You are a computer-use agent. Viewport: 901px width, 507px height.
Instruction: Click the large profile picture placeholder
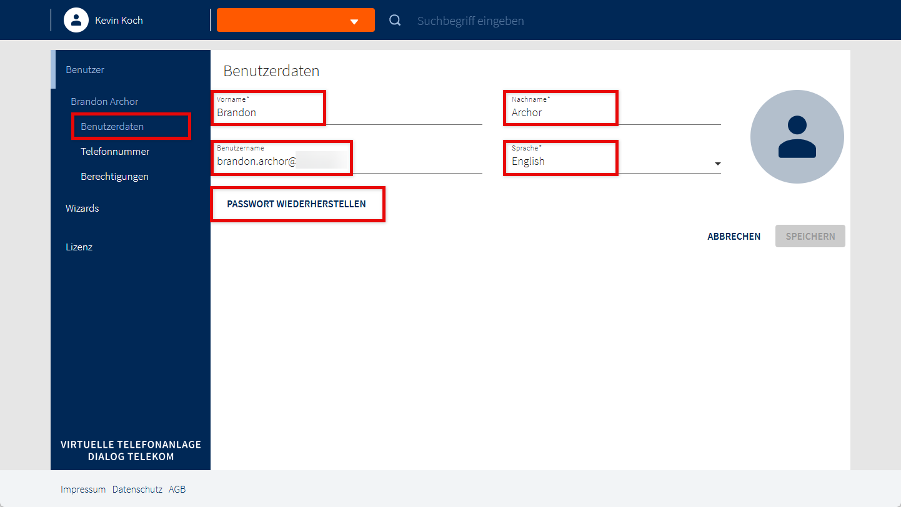tap(797, 137)
